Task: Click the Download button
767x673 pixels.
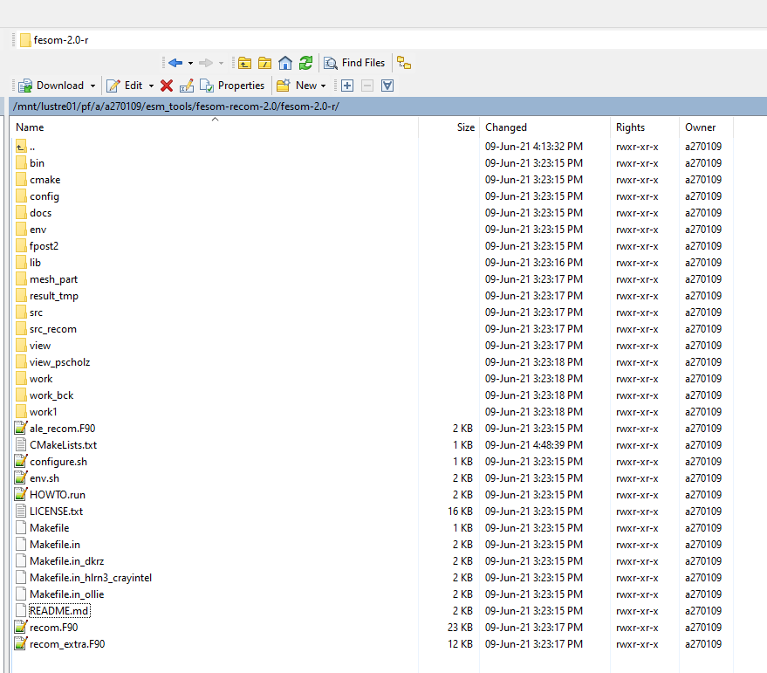Action: 56,85
